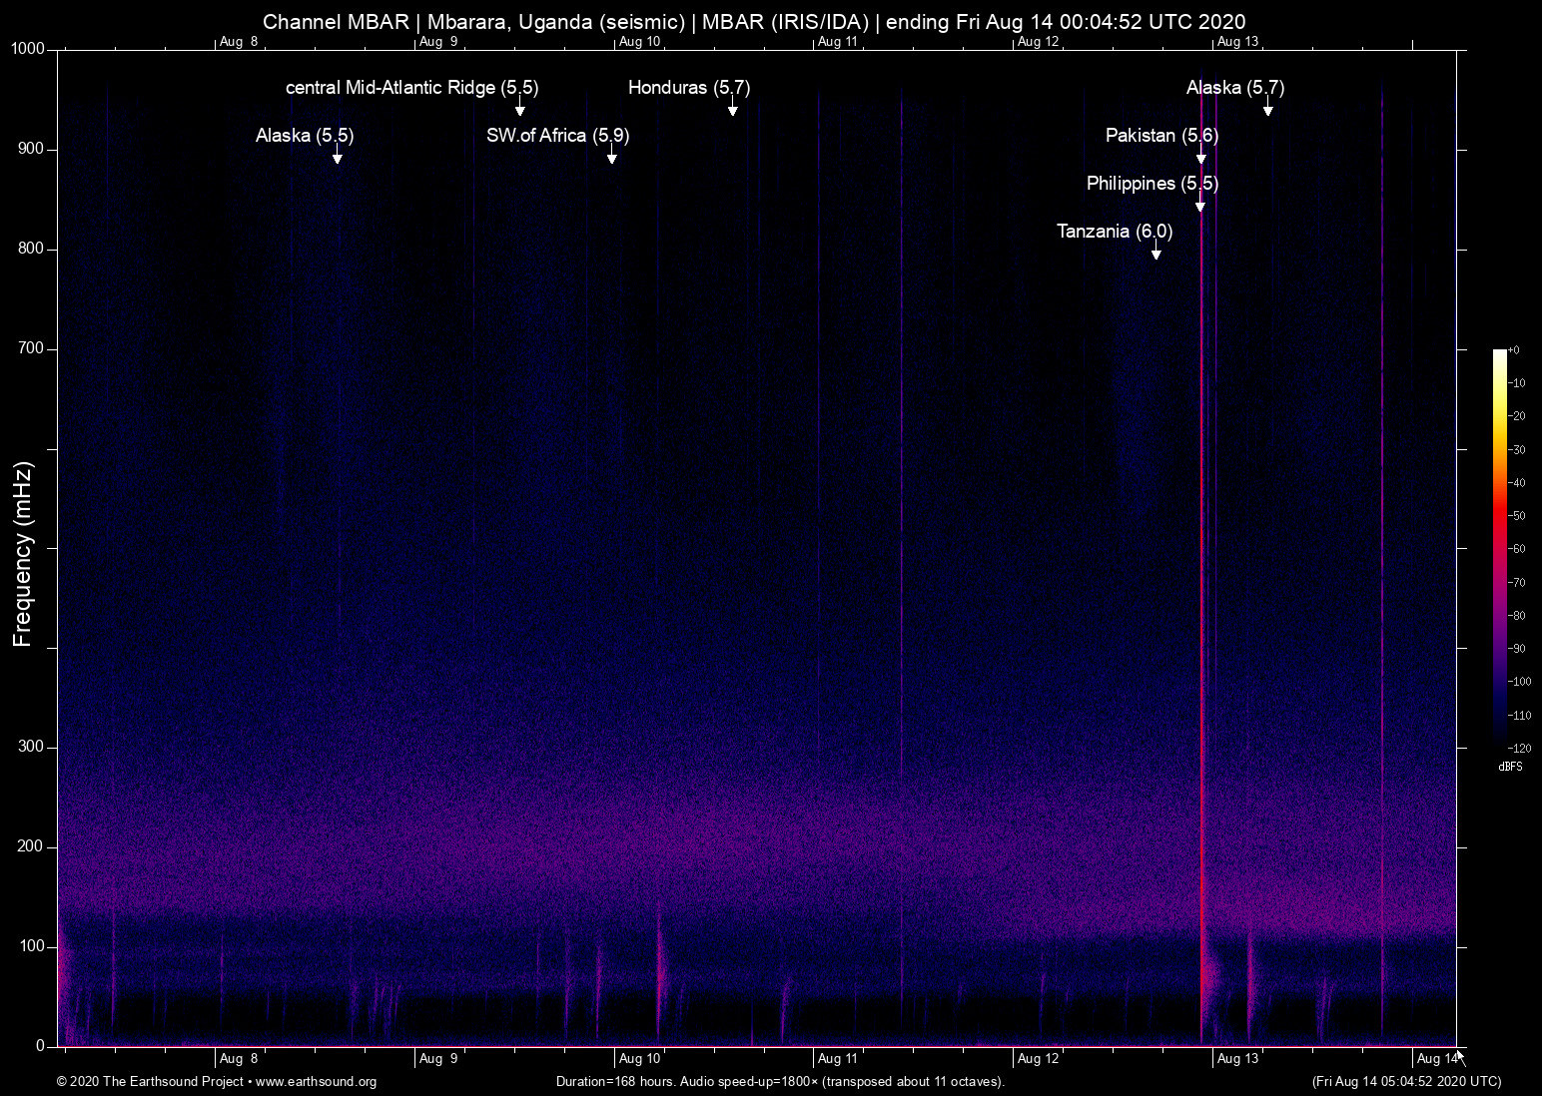Open the www.earthsound.org footer link
The image size is (1542, 1096).
pos(316,1082)
